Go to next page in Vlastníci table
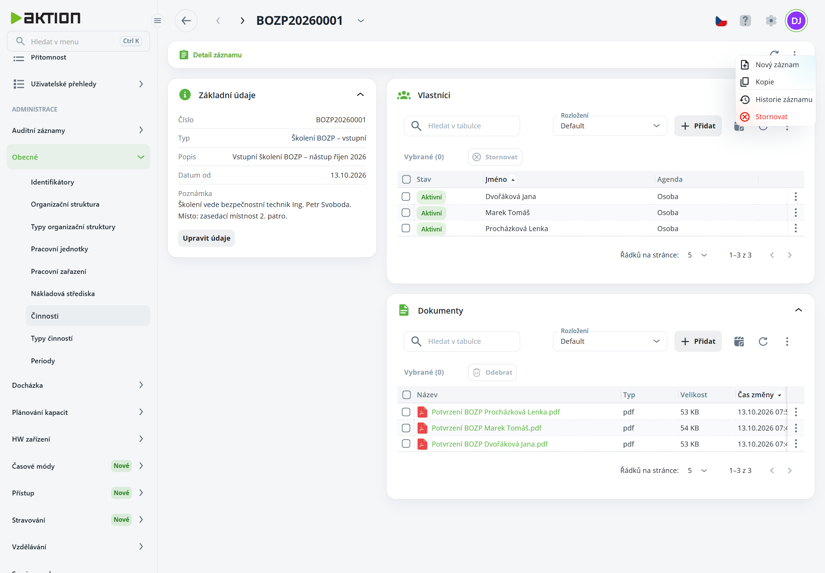The image size is (825, 573). [x=790, y=255]
